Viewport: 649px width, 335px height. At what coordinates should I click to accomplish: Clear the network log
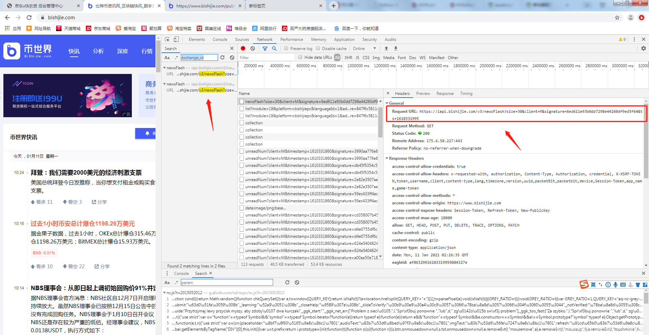253,48
